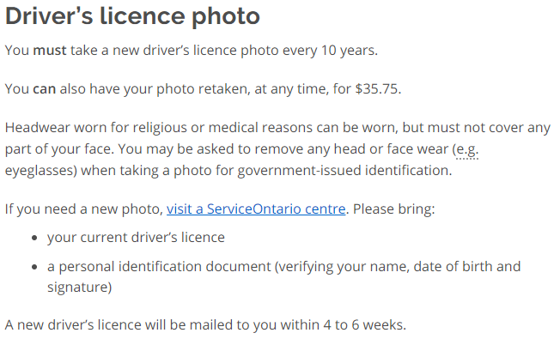Click the '$35.75' price text
This screenshot has height=345, width=560.
(x=376, y=89)
